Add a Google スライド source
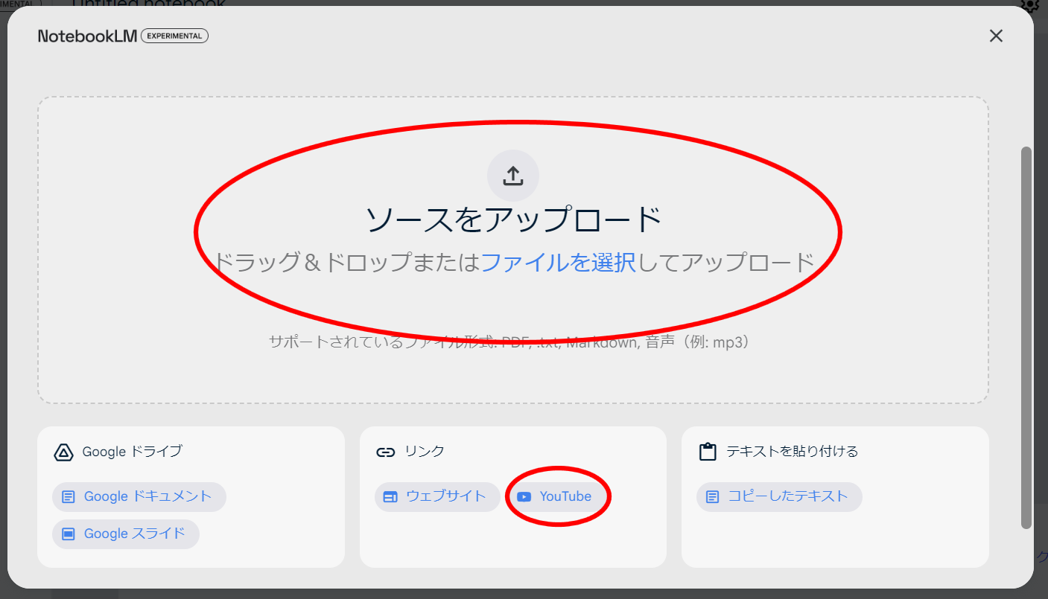 coord(126,534)
